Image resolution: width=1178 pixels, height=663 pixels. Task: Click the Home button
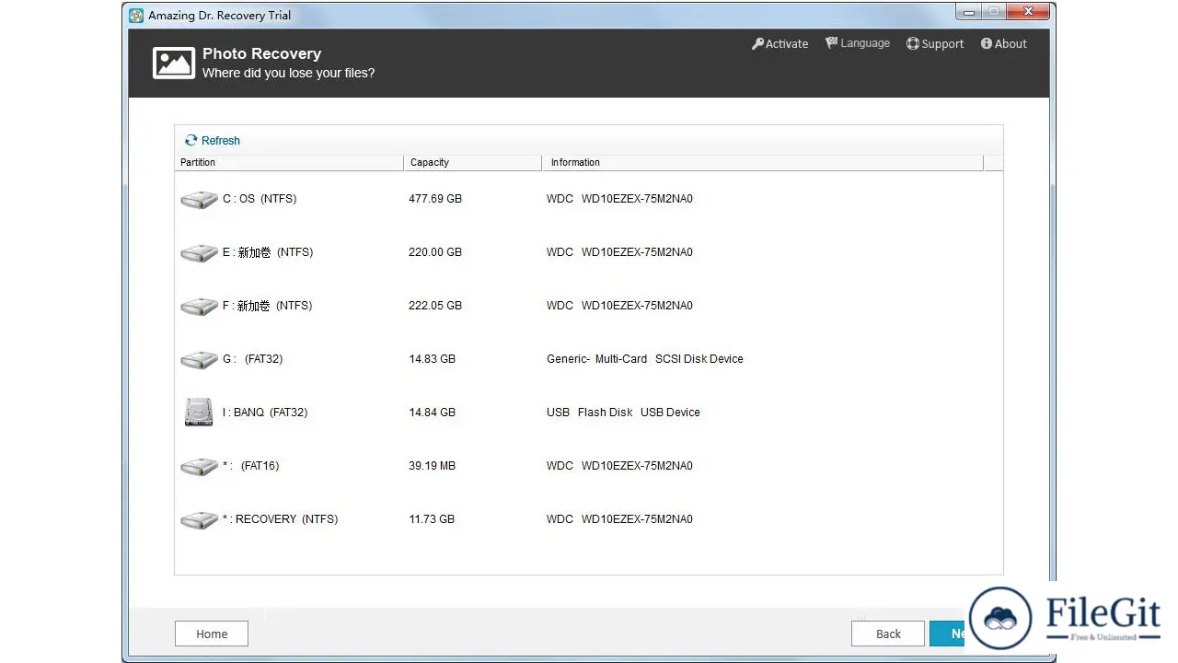pyautogui.click(x=212, y=634)
